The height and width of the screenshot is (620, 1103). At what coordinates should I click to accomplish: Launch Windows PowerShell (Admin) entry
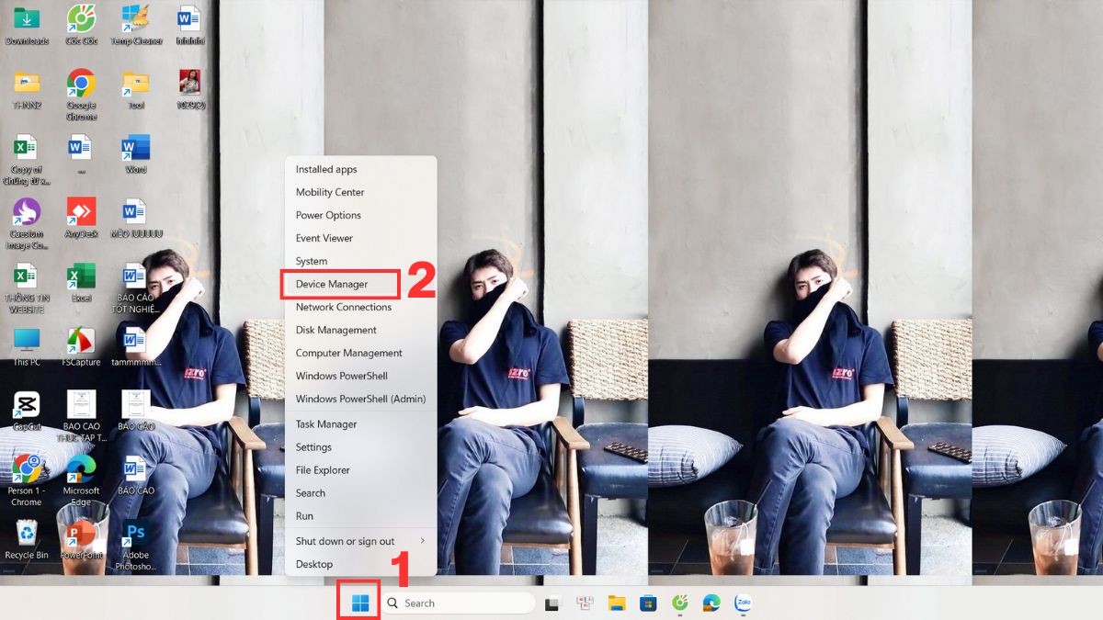[x=360, y=399]
